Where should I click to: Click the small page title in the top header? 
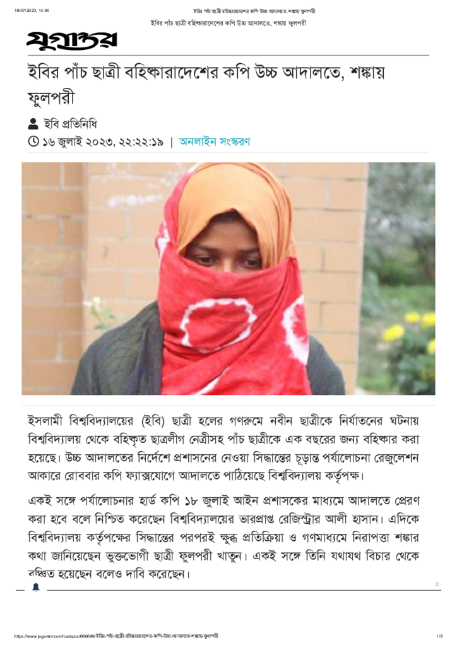(x=254, y=11)
